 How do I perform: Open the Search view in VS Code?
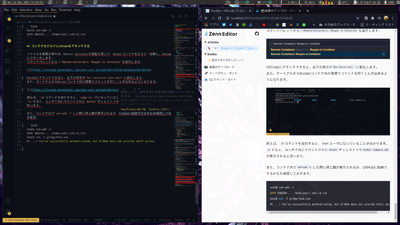(7, 29)
